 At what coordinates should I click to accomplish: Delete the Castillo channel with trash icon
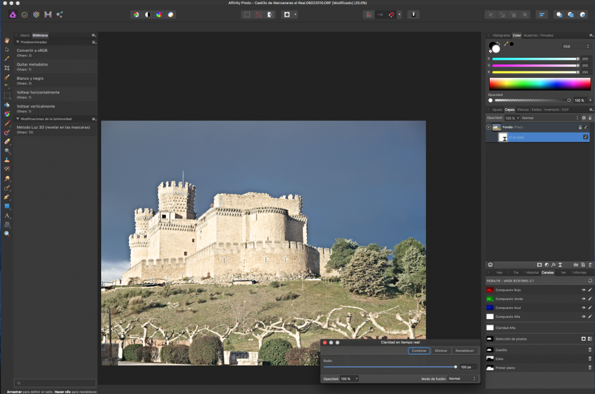pos(590,350)
